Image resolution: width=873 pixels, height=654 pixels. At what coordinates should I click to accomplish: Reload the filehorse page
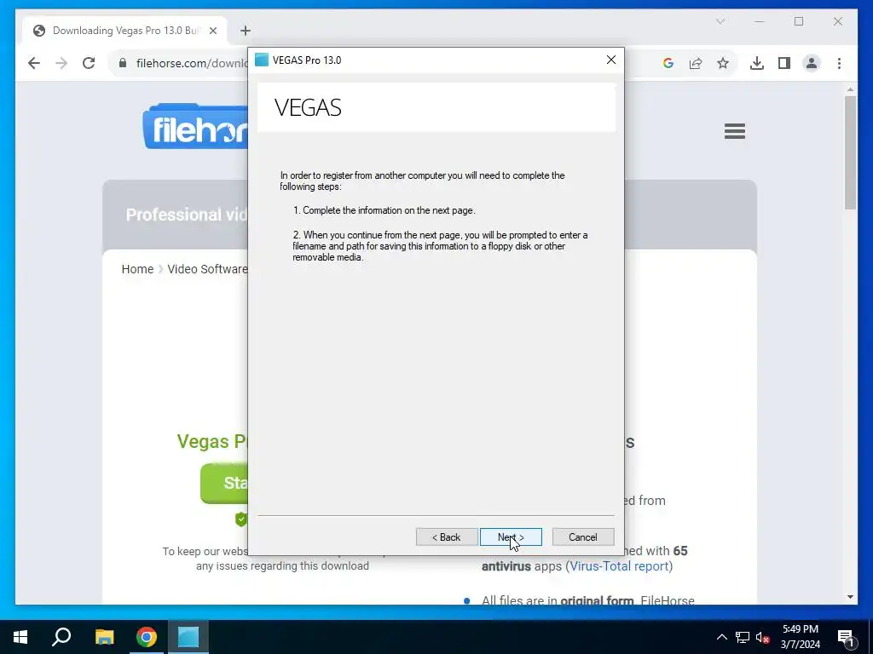pos(89,63)
